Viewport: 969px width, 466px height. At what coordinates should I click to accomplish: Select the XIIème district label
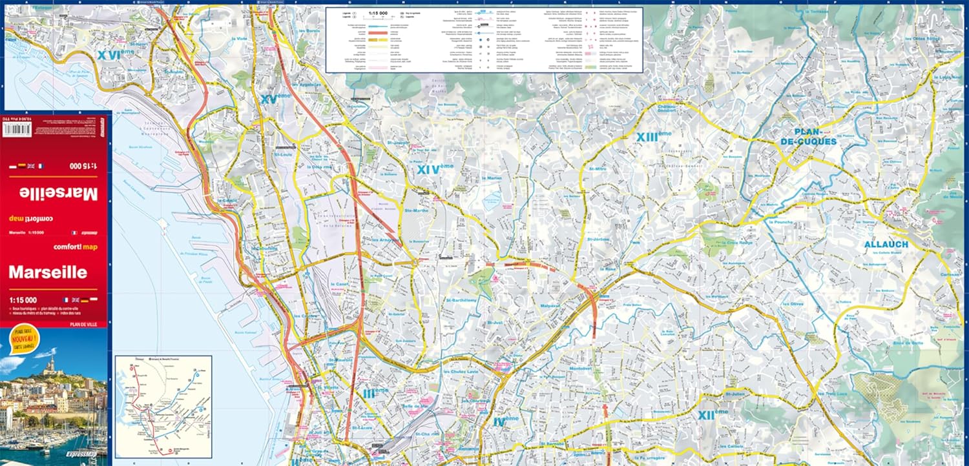(713, 413)
